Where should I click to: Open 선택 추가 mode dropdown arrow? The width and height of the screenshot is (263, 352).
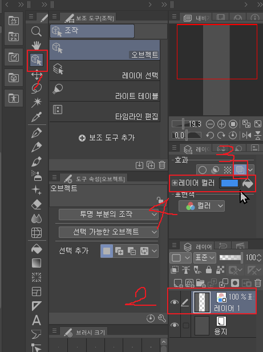point(154,251)
